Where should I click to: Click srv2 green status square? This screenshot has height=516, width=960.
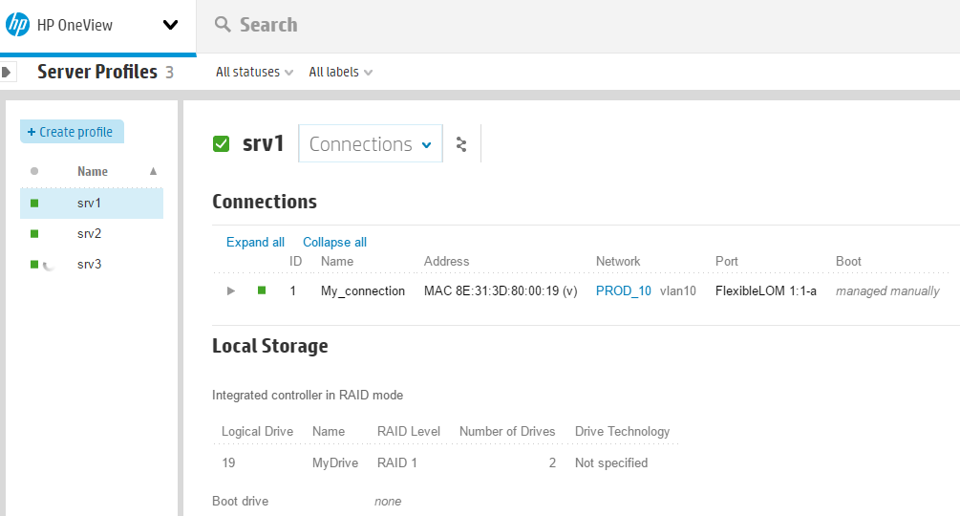click(34, 234)
